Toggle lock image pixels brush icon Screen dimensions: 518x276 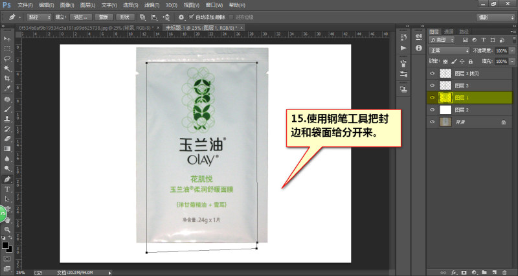pyautogui.click(x=454, y=61)
